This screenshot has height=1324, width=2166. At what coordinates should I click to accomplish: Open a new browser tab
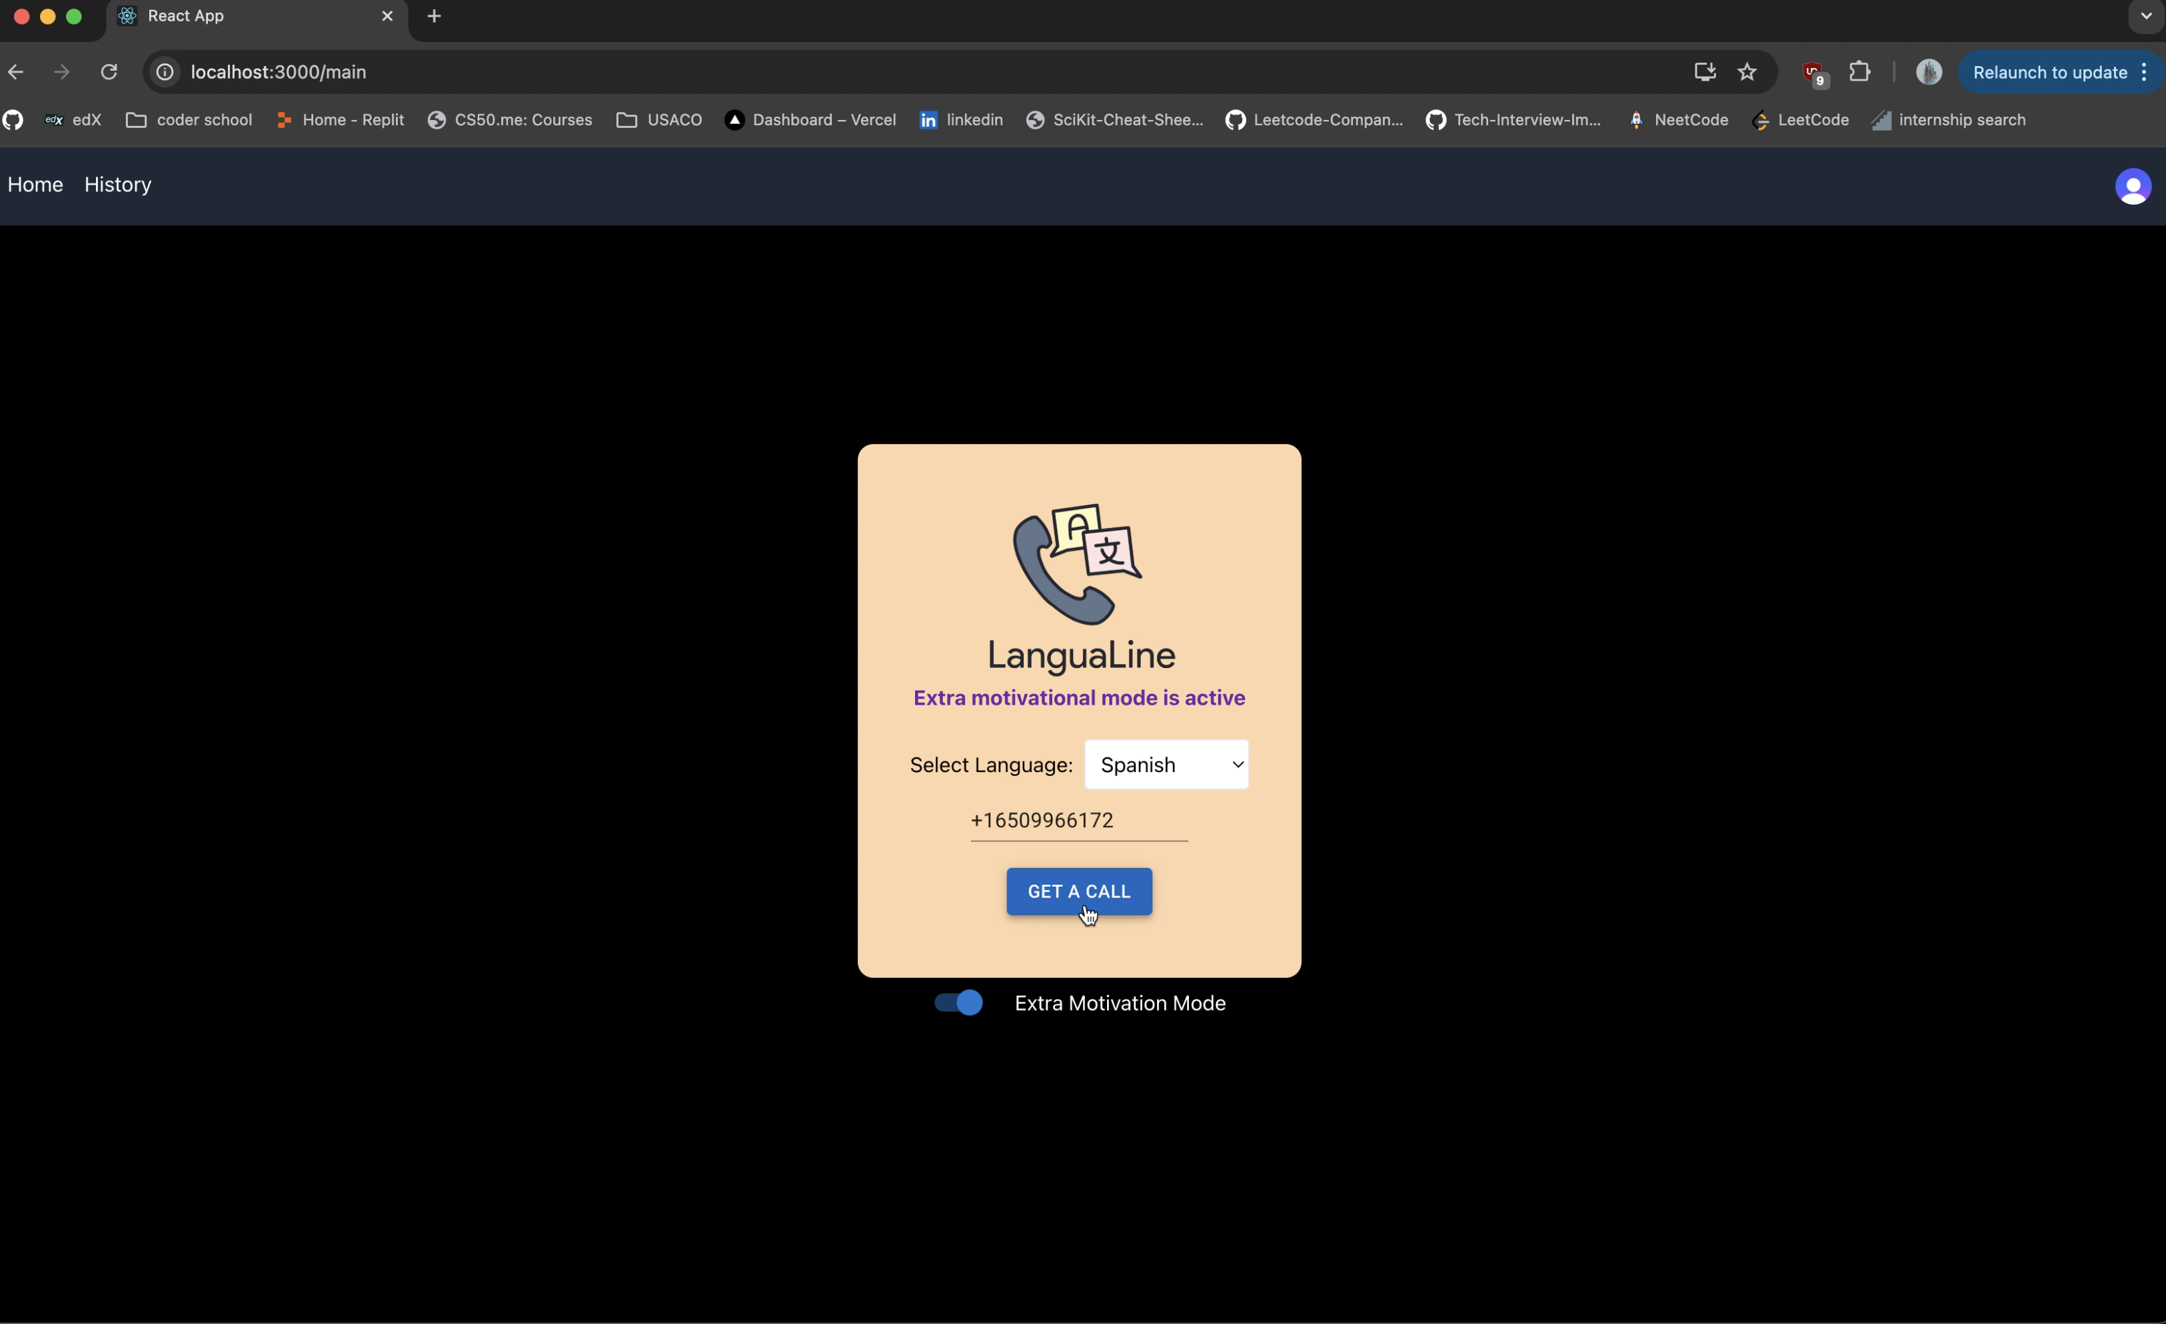(435, 16)
